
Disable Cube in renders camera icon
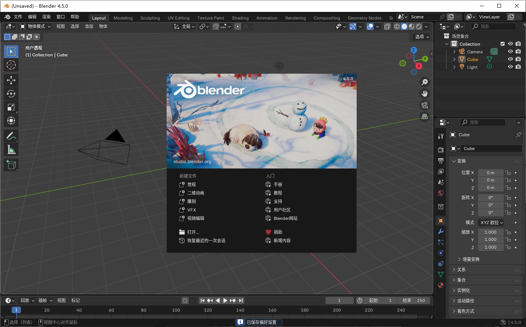[x=518, y=59]
